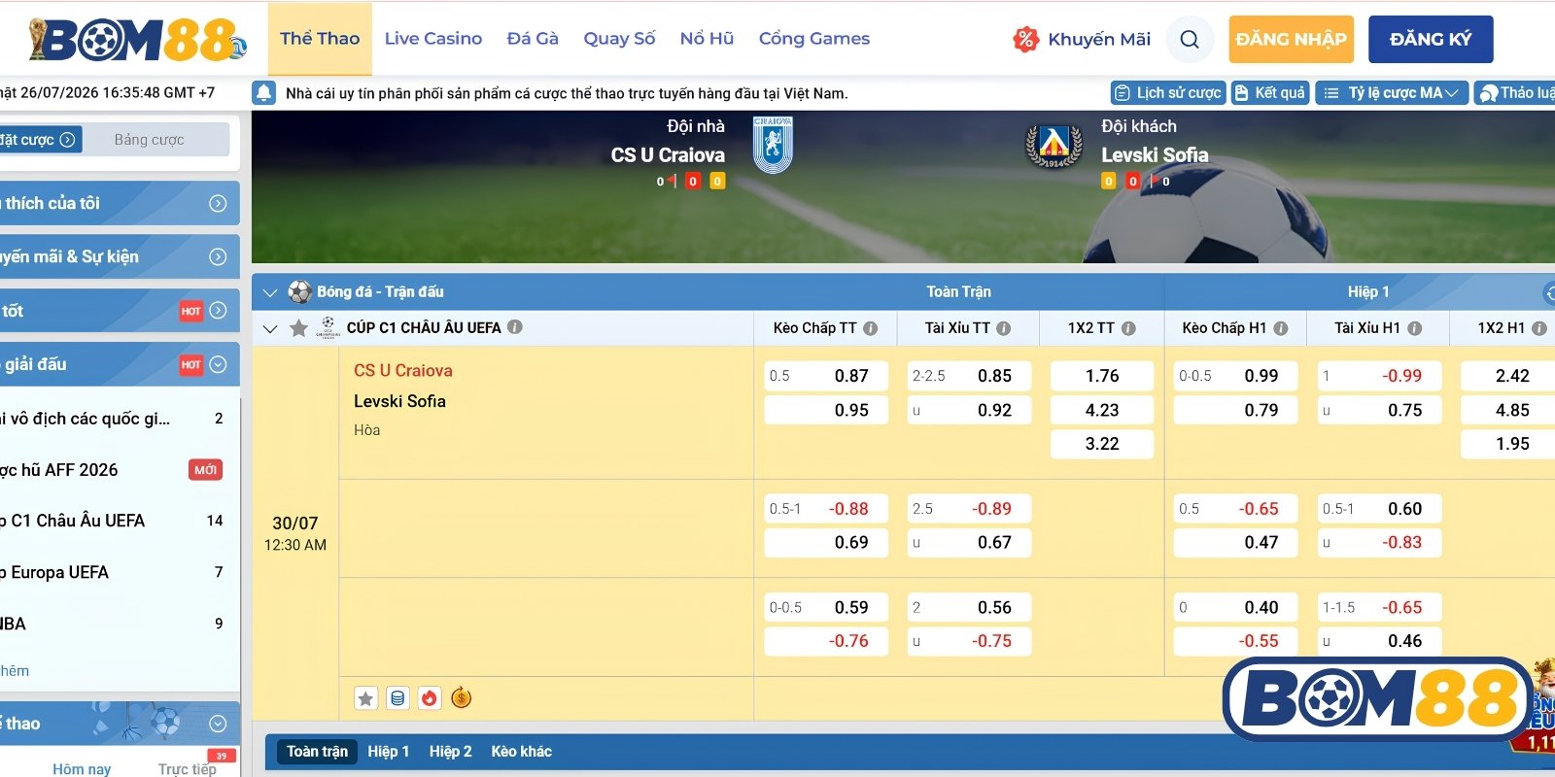Select the Hôm nay filter
The image size is (1555, 777).
tap(82, 768)
